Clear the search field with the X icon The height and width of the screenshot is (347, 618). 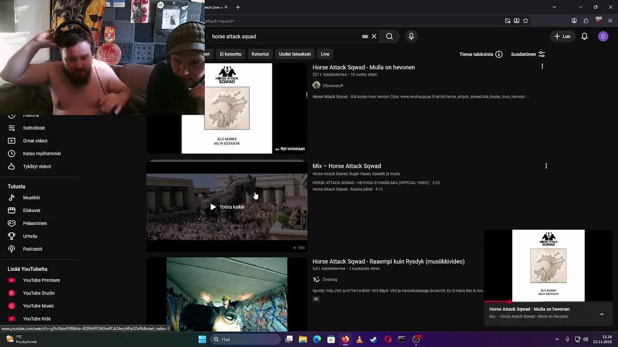point(374,36)
